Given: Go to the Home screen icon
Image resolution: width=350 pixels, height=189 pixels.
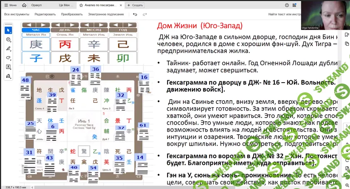Looking at the screenshot, I should [24, 5].
